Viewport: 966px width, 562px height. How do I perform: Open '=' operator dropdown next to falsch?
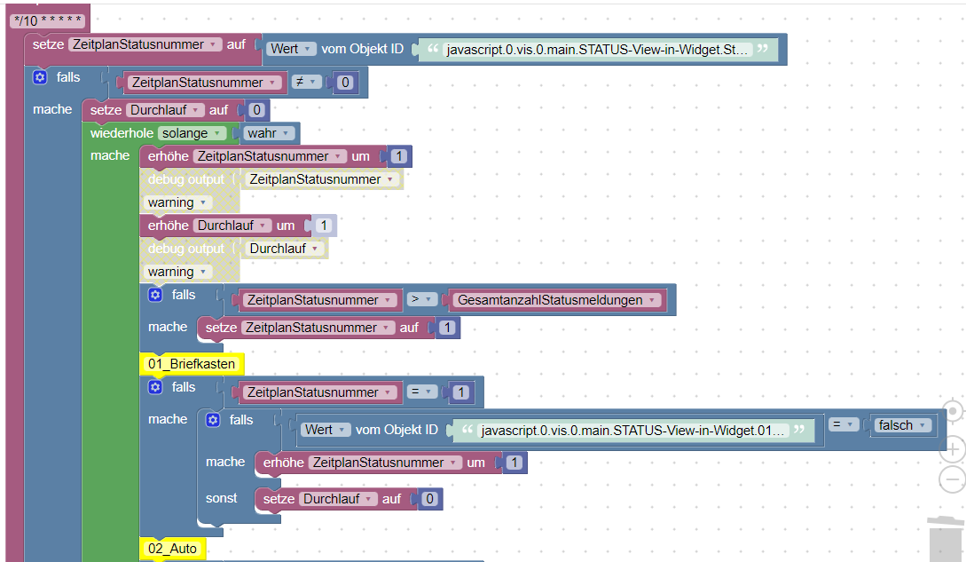843,424
